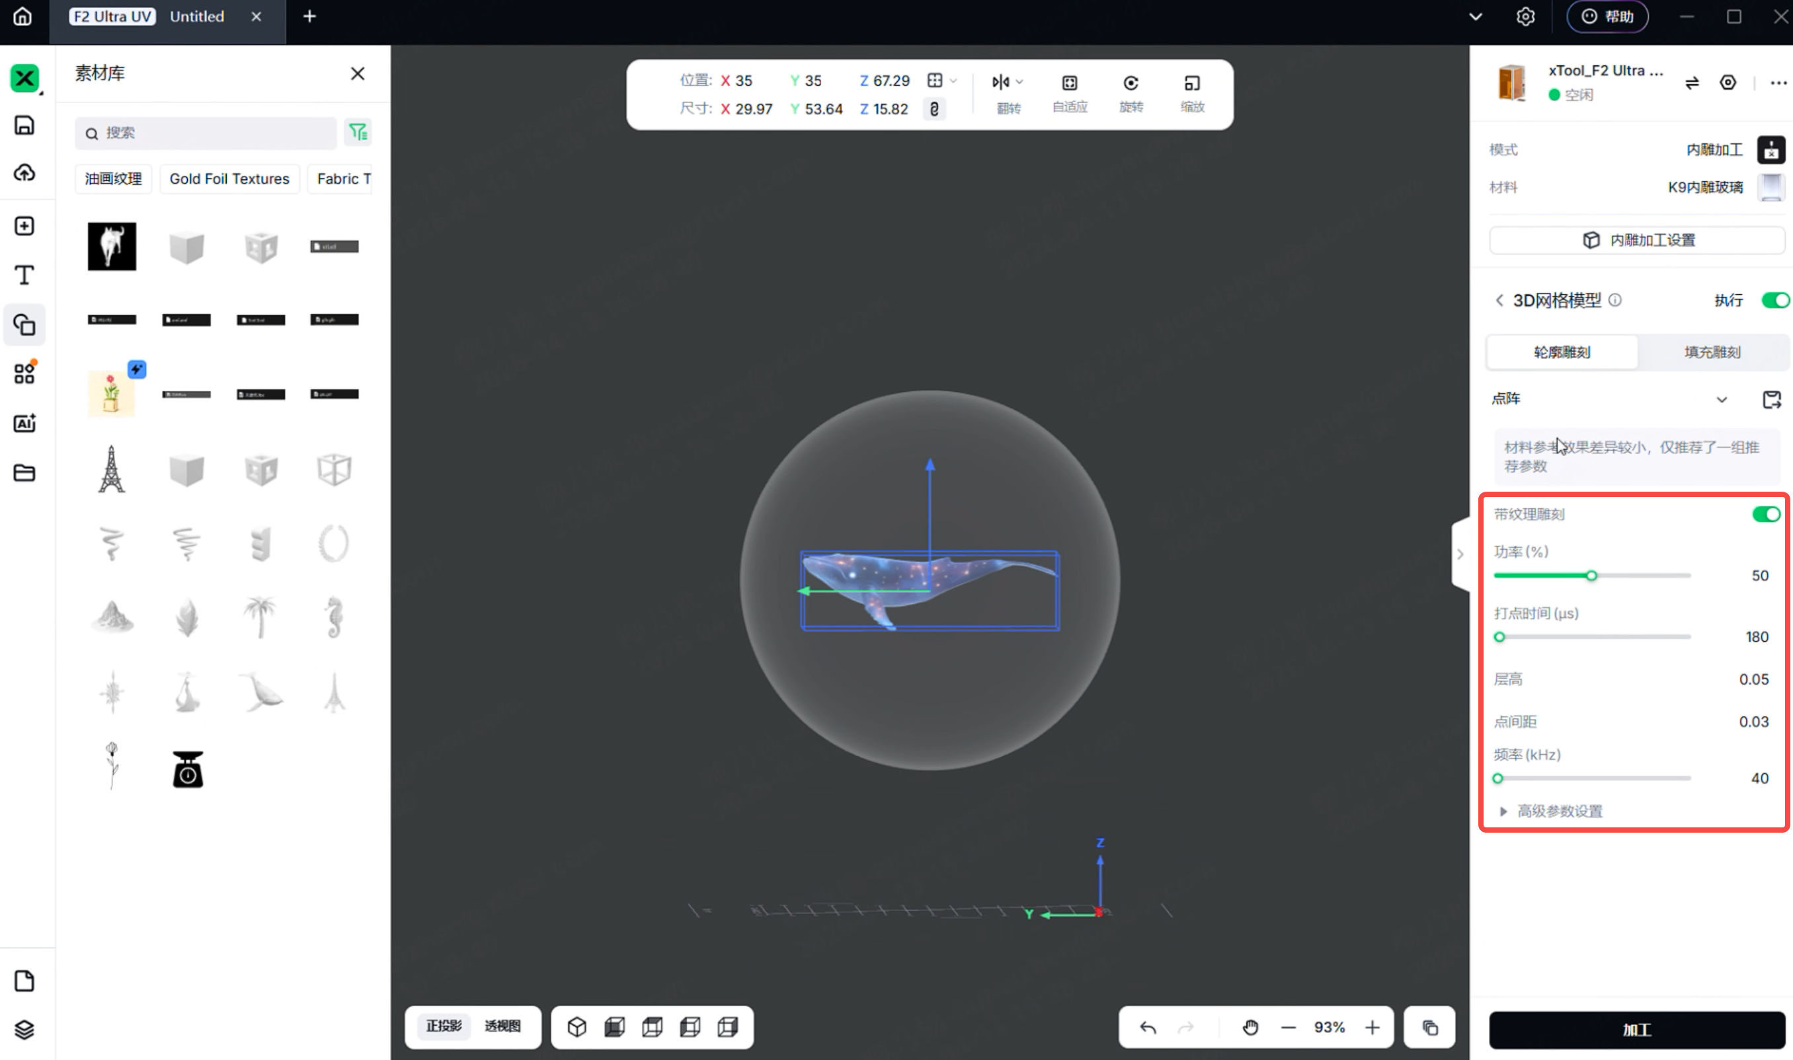Expand the 点阵 dropdown
Screen dimensions: 1793x1060
[x=1722, y=399]
